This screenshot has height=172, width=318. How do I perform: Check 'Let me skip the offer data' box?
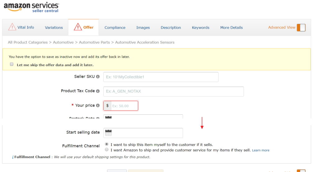(x=12, y=64)
